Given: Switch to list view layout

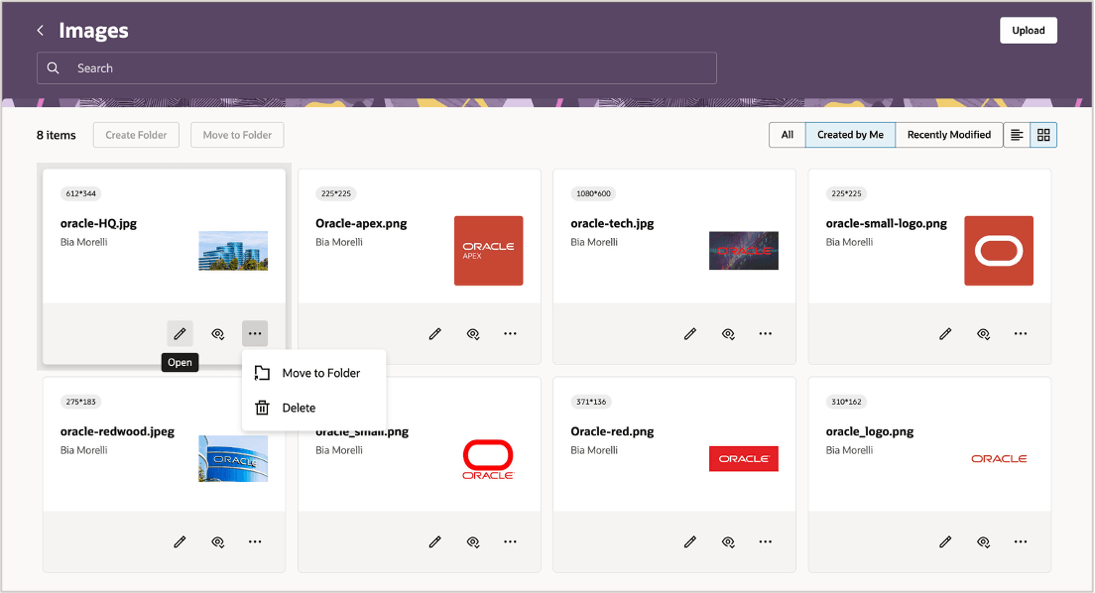Looking at the screenshot, I should pyautogui.click(x=1017, y=135).
